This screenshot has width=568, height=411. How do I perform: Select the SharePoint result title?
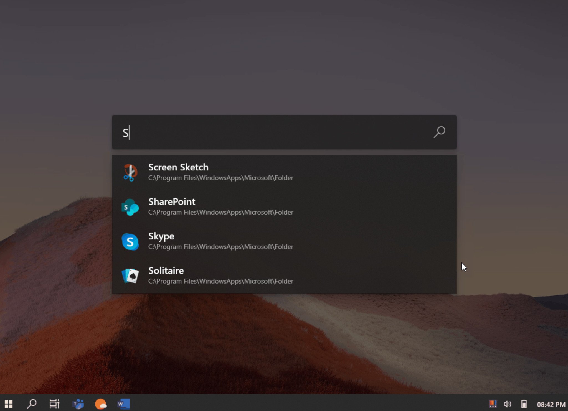172,202
